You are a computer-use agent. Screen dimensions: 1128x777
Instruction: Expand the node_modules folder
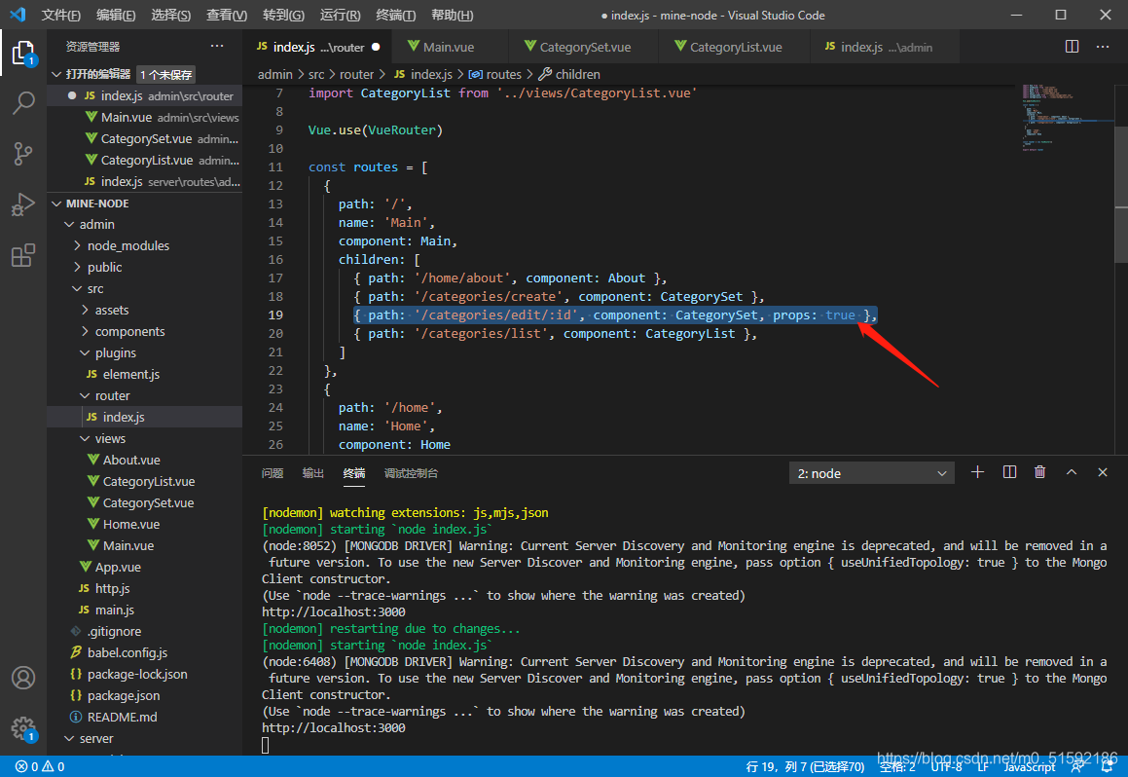pos(127,245)
